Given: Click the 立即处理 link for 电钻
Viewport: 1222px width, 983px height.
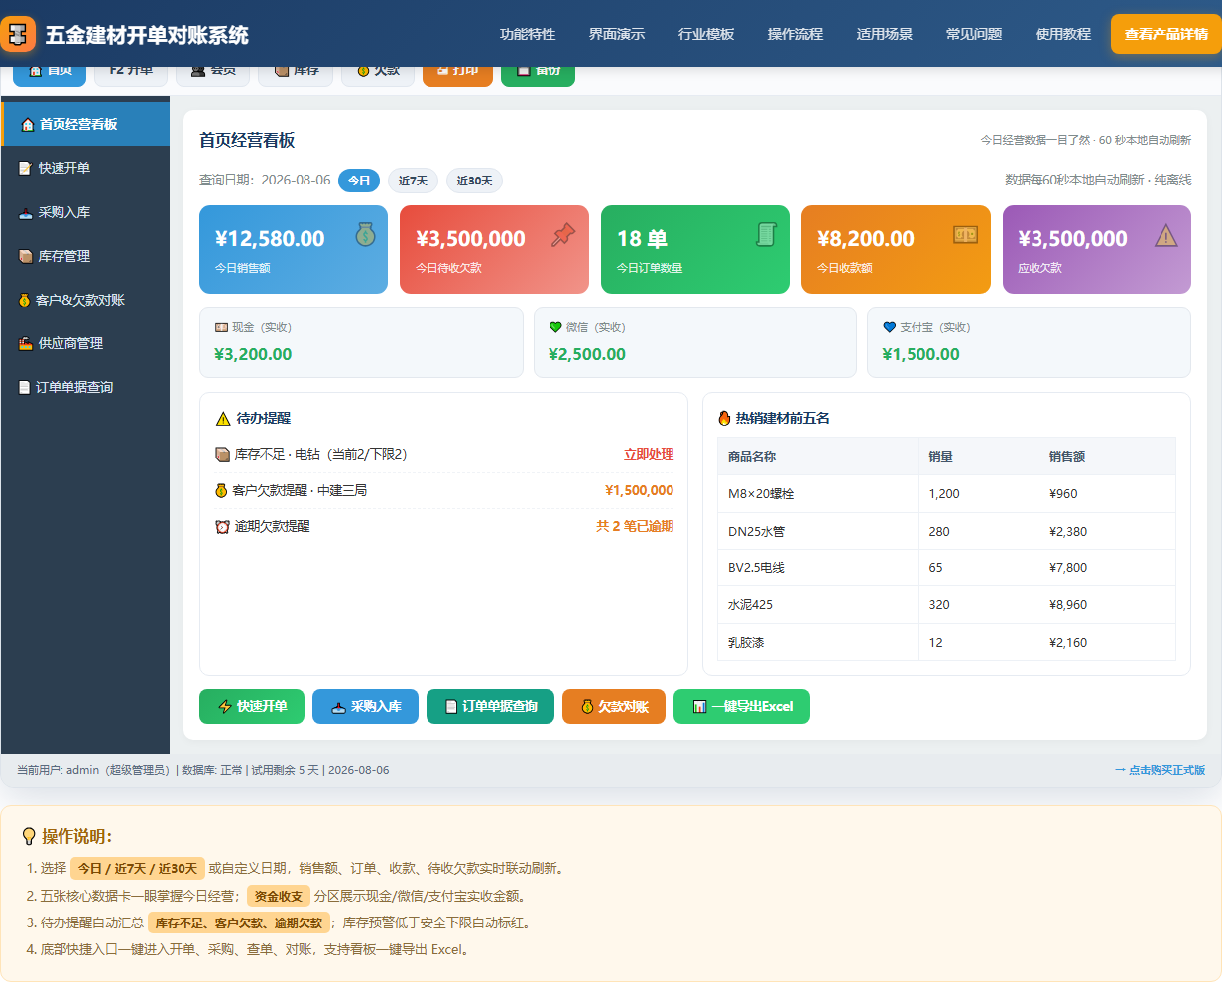Looking at the screenshot, I should [649, 454].
